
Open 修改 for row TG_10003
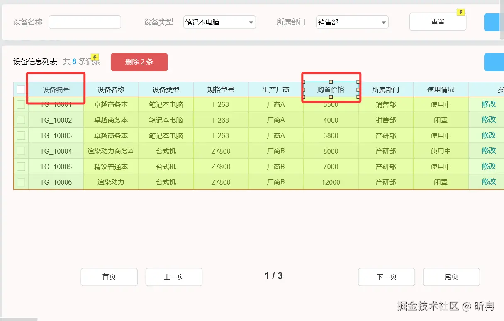pos(489,135)
